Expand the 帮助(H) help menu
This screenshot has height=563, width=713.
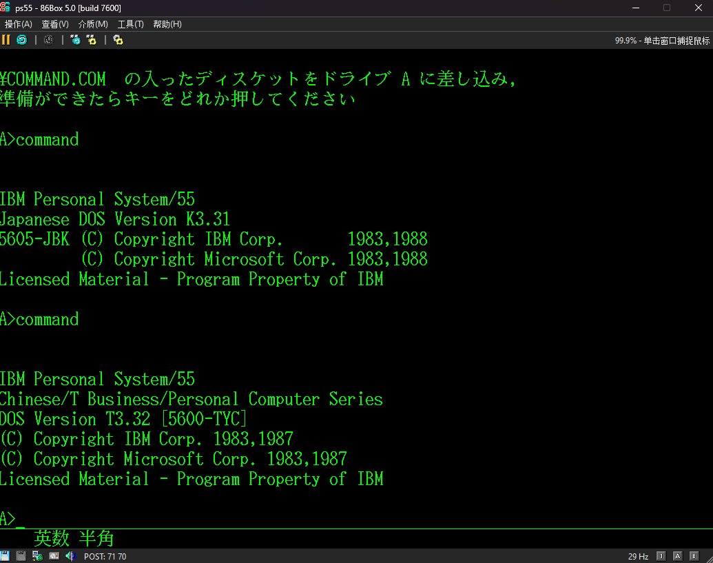tap(167, 24)
